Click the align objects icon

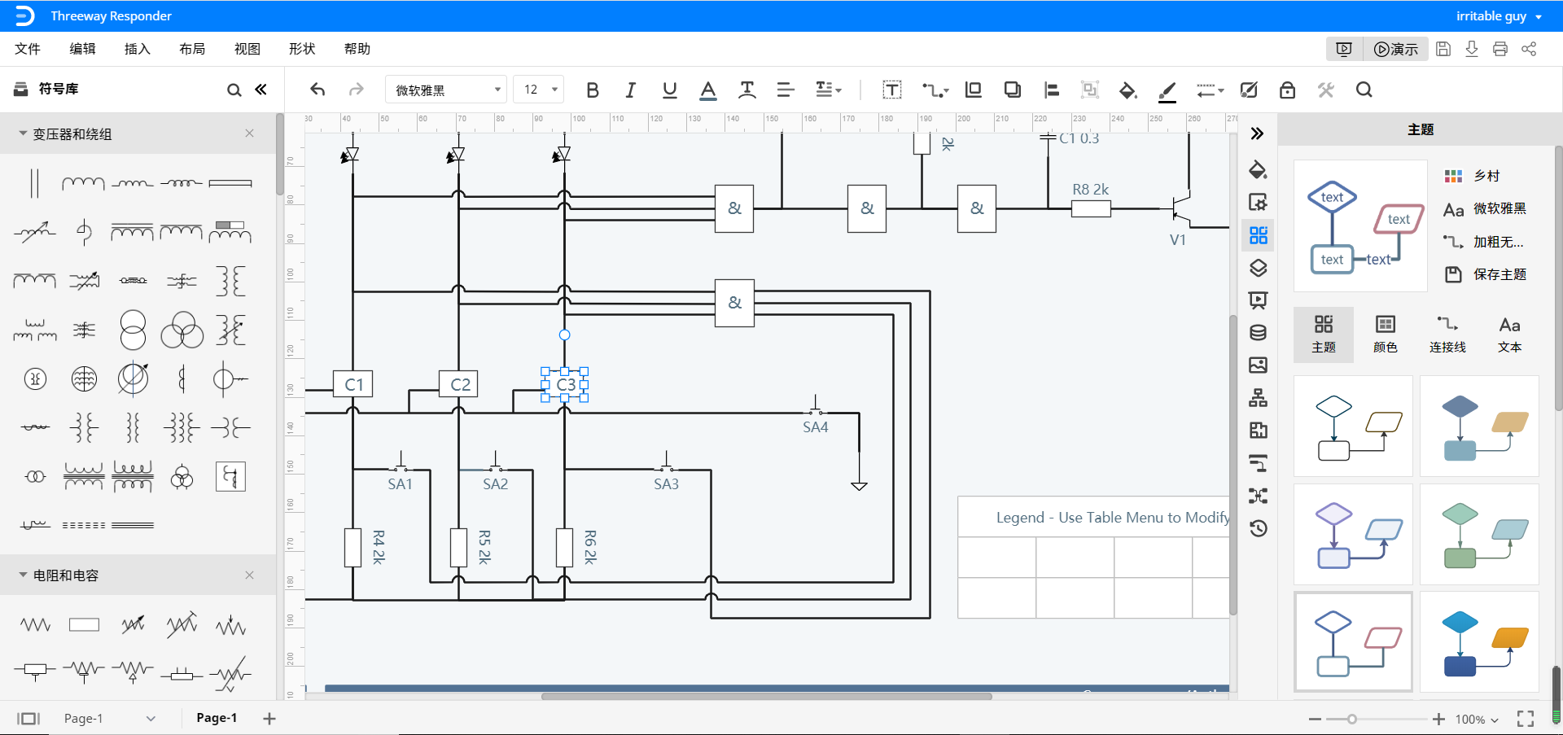tap(1051, 90)
